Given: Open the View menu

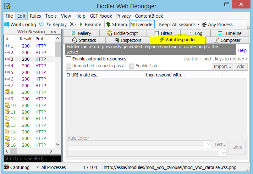Looking at the screenshot, I should (x=66, y=16).
